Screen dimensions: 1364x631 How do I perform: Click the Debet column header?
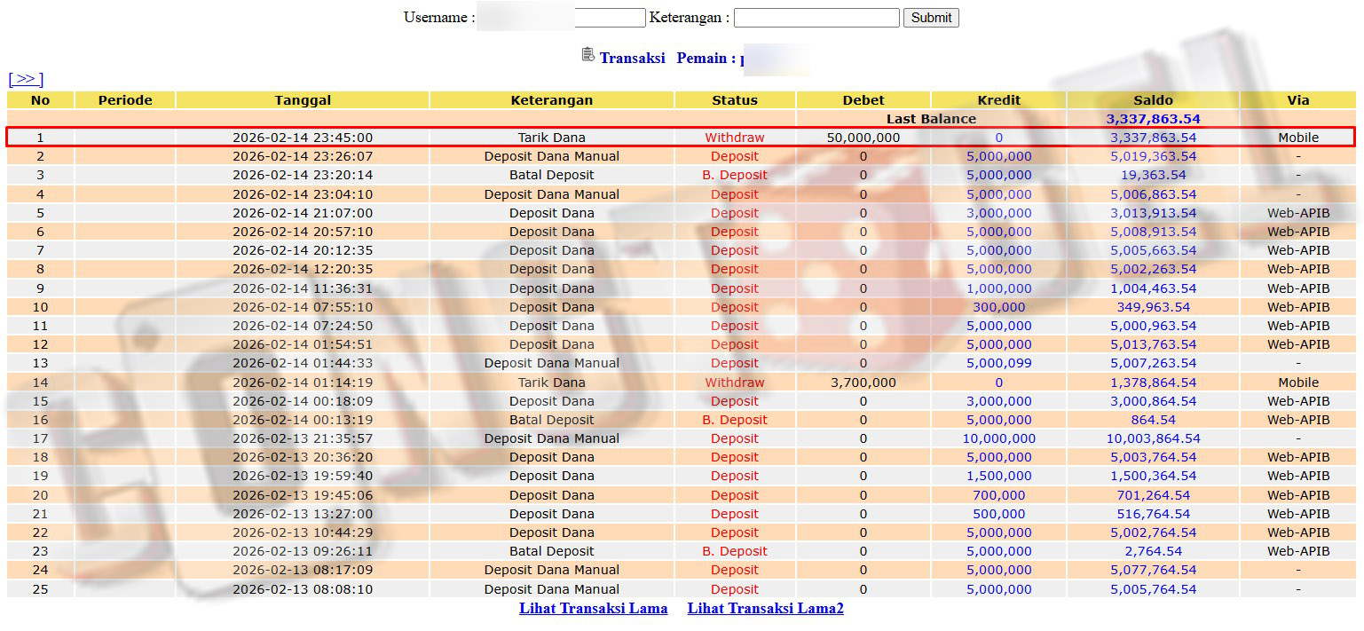coord(863,100)
